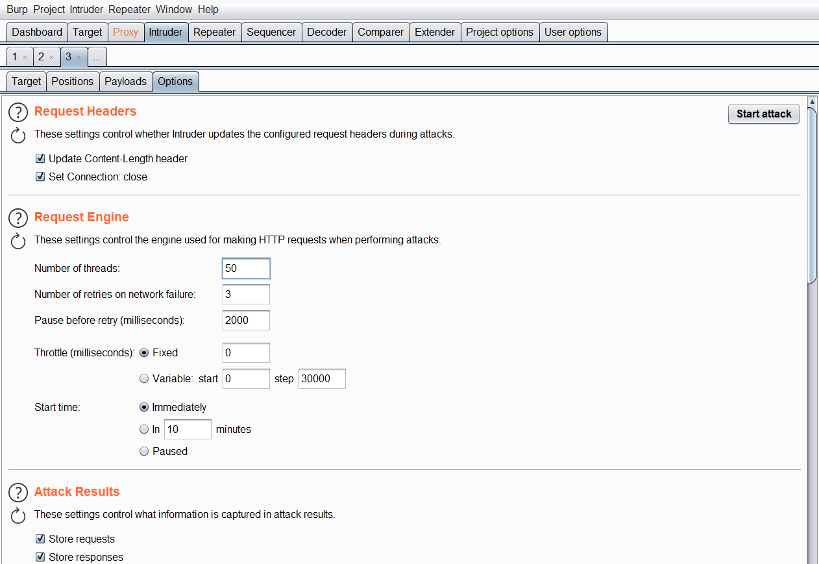Open help for Attack Results section
Viewport: 819px width, 564px height.
tap(18, 493)
